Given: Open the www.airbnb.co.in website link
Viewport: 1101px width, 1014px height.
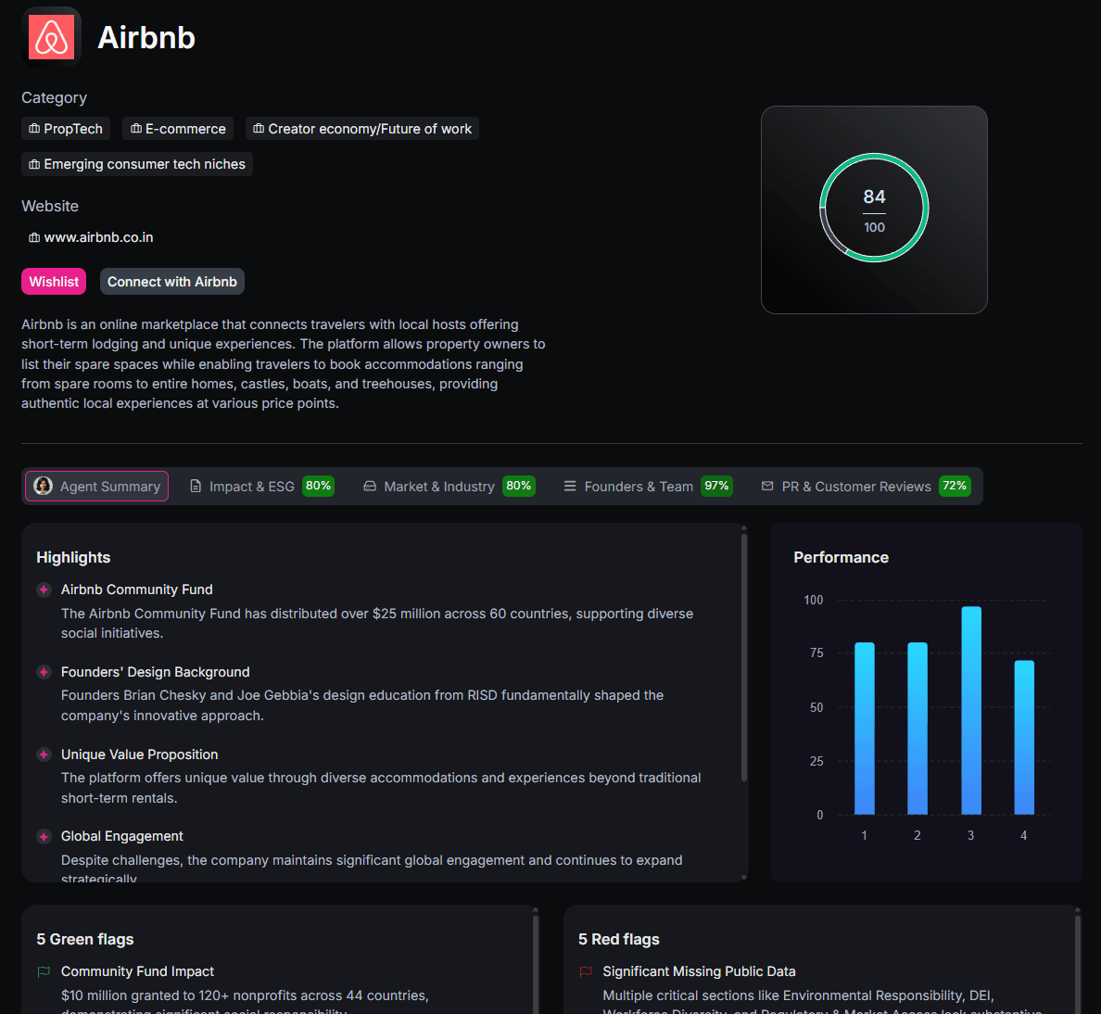Looking at the screenshot, I should [x=99, y=237].
